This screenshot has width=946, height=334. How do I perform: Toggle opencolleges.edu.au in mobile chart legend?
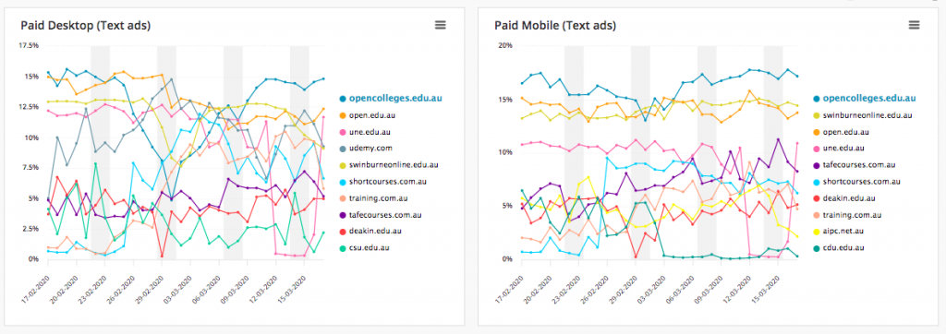coord(865,98)
